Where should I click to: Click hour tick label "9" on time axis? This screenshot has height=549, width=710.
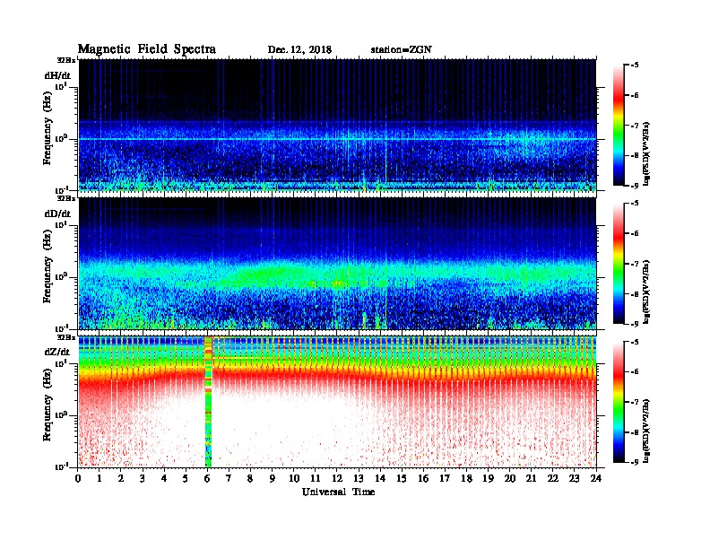(273, 479)
